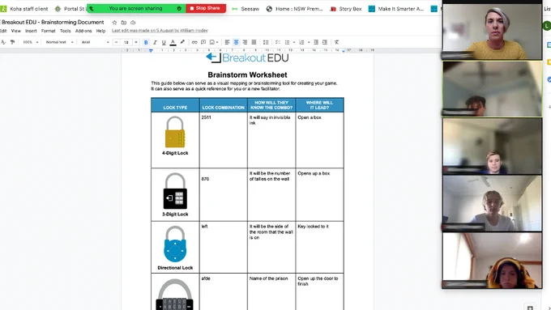Click the add comment icon

point(203,42)
